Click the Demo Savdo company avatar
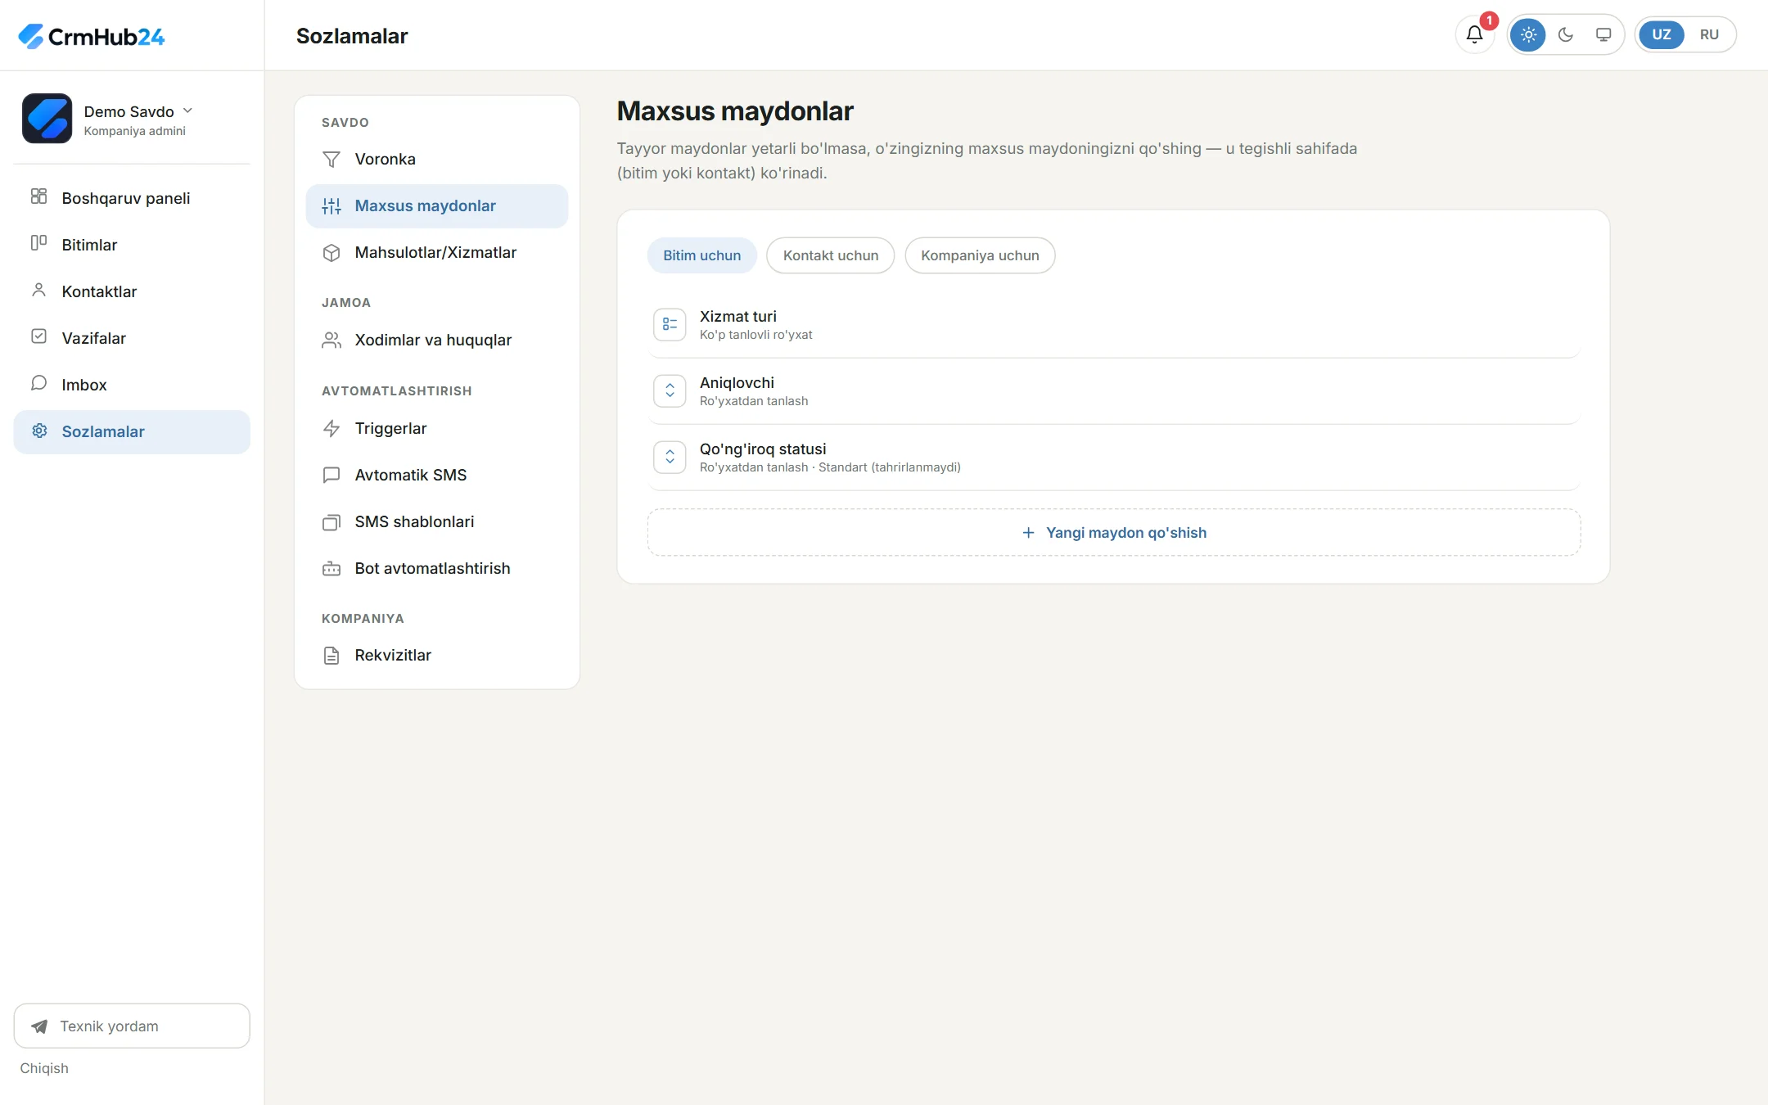The image size is (1768, 1105). point(47,119)
